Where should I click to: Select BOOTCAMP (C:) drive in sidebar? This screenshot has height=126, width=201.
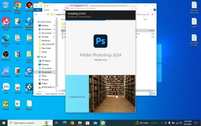[48, 87]
